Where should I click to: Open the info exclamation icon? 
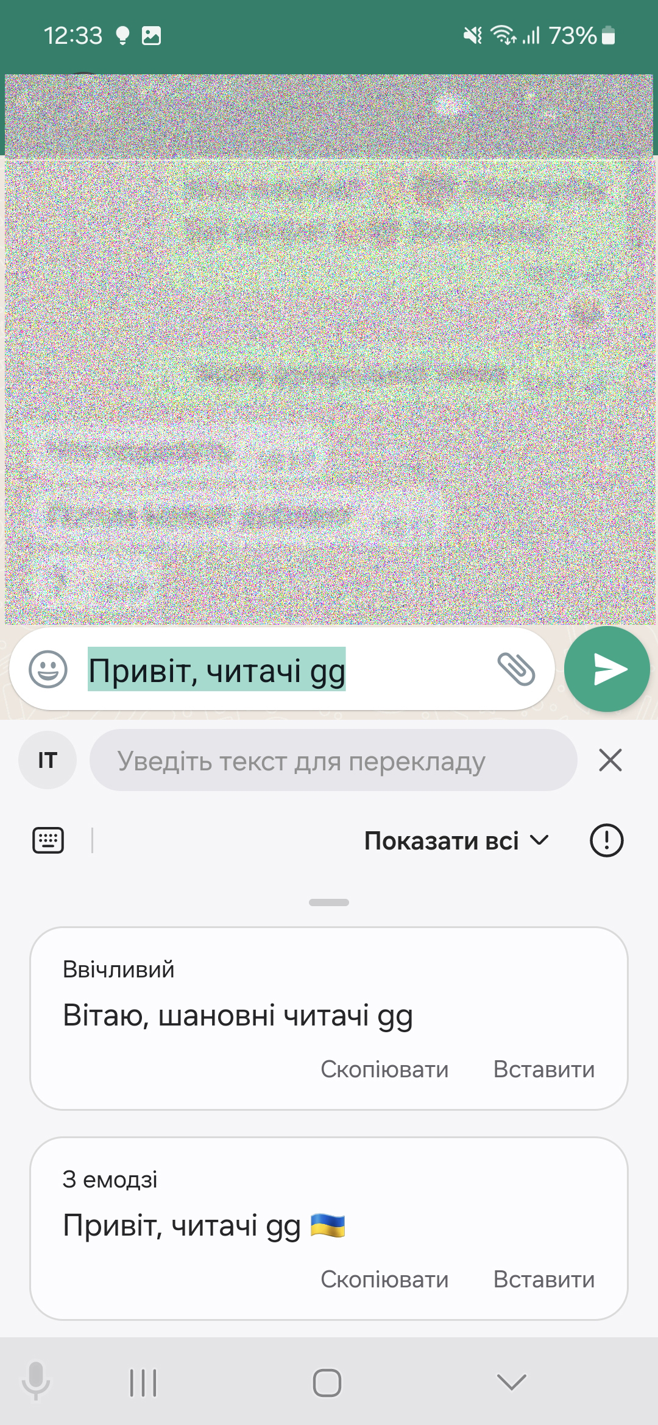607,840
